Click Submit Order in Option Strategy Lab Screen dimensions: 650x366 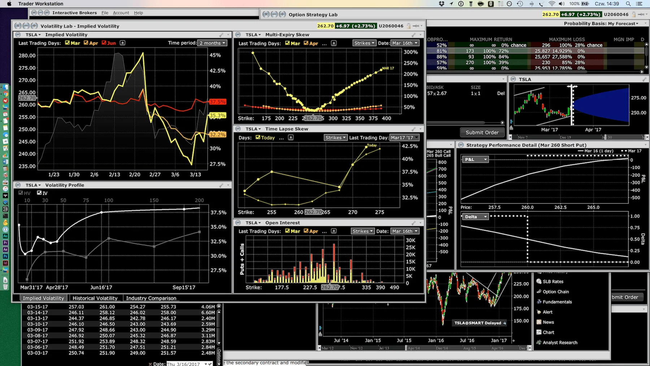482,133
